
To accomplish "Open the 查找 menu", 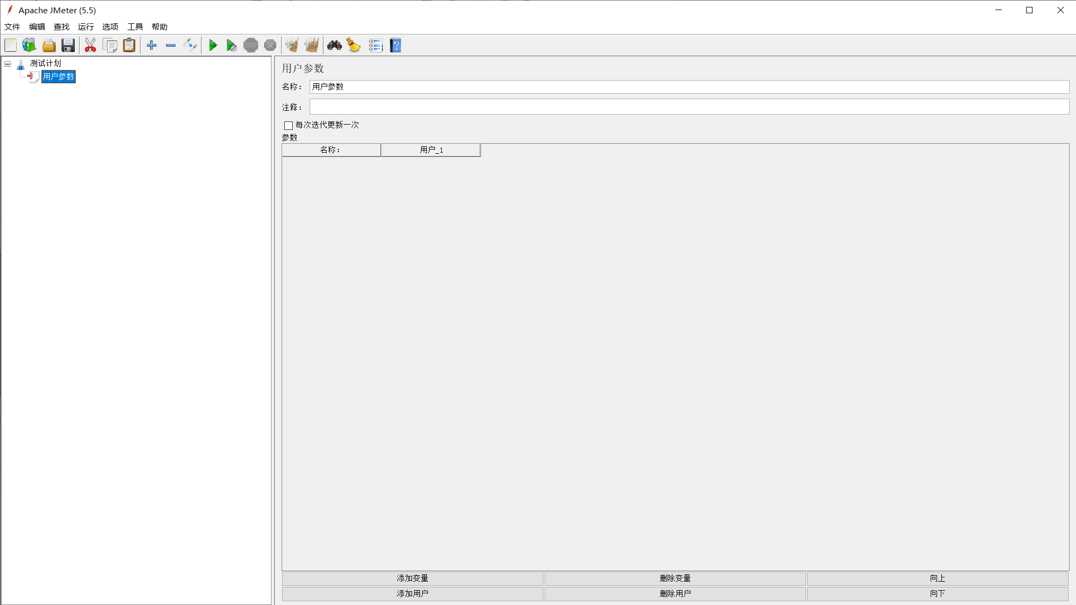I will pyautogui.click(x=62, y=27).
